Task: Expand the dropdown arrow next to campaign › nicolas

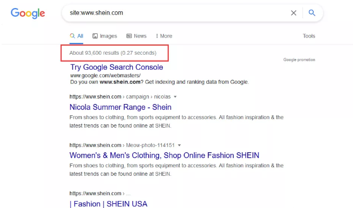Action: (x=175, y=97)
